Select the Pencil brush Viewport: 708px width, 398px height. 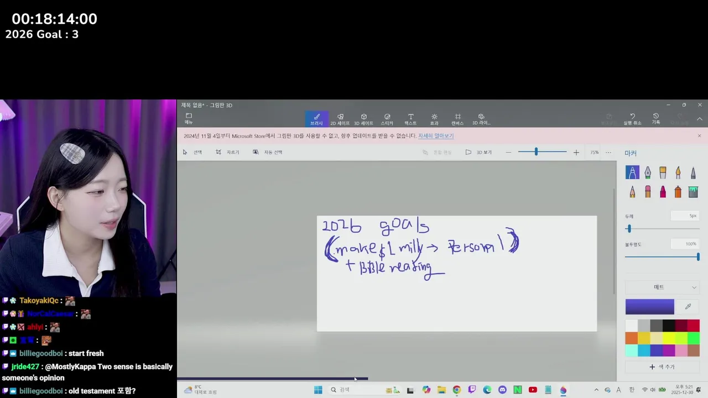pos(632,192)
